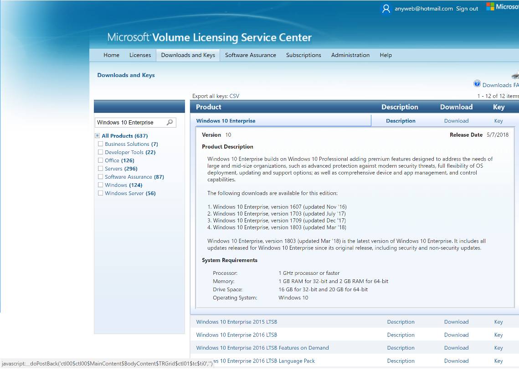Check the Software Assurance filter

(x=100, y=177)
